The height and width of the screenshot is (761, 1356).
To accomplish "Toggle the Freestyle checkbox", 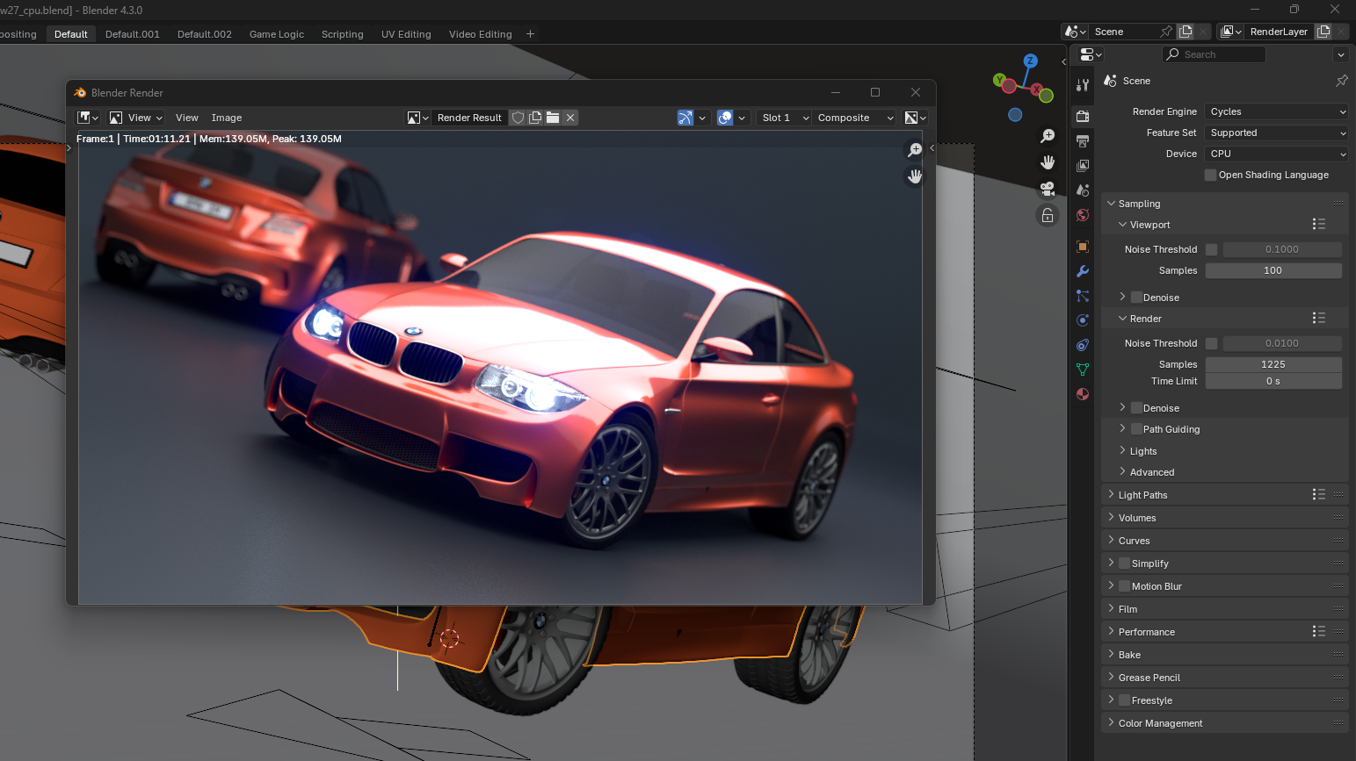I will (1125, 700).
